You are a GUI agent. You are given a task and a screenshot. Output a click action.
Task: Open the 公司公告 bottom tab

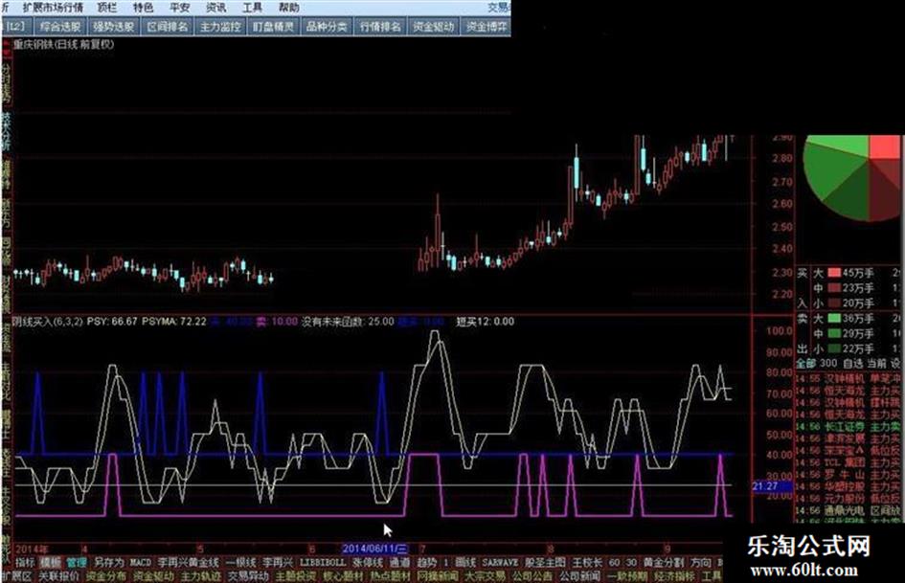tap(532, 576)
